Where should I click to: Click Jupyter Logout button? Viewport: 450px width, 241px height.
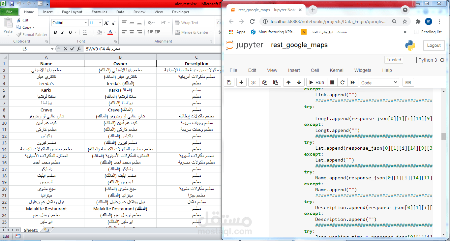434,45
